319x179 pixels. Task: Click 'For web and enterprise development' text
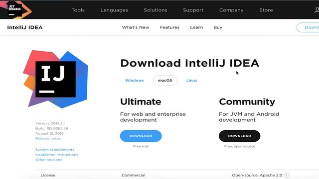pos(153,117)
